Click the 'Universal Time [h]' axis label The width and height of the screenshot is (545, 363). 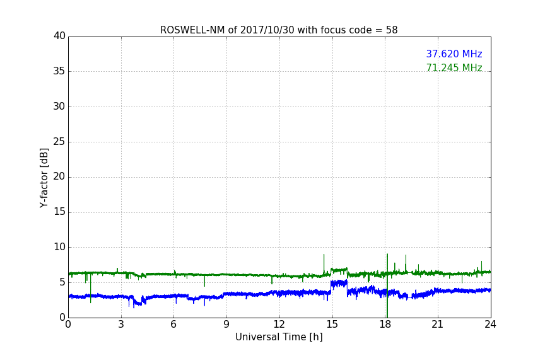coord(279,337)
